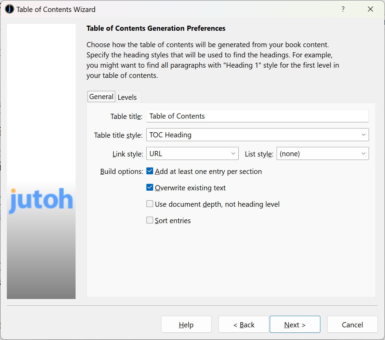Viewport: 385px width, 340px height.
Task: Click the List style chevron arrow
Action: coord(363,154)
